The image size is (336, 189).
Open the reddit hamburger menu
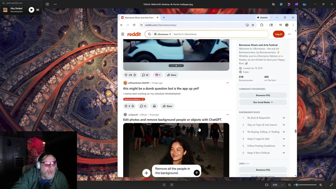tap(123, 34)
